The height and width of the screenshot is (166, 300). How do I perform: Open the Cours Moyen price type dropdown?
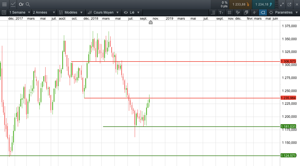pos(103,12)
